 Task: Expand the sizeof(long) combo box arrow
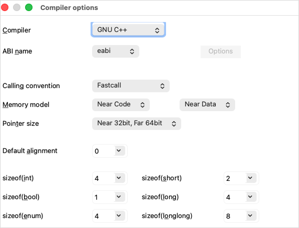[251, 197]
